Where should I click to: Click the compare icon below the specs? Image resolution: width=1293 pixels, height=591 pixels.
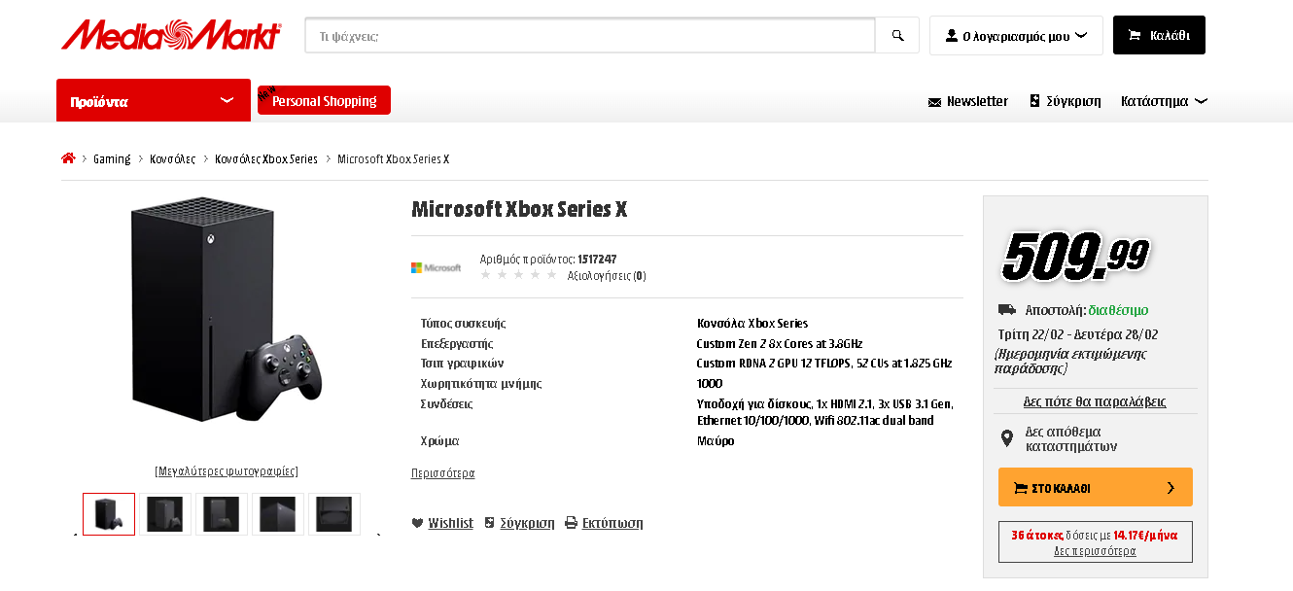tap(490, 523)
